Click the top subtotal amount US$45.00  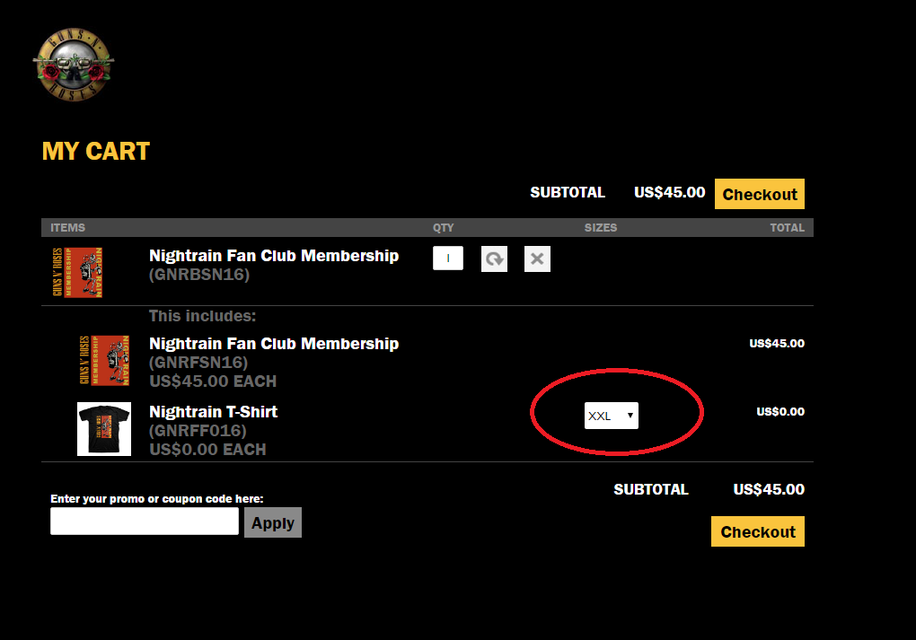click(669, 192)
